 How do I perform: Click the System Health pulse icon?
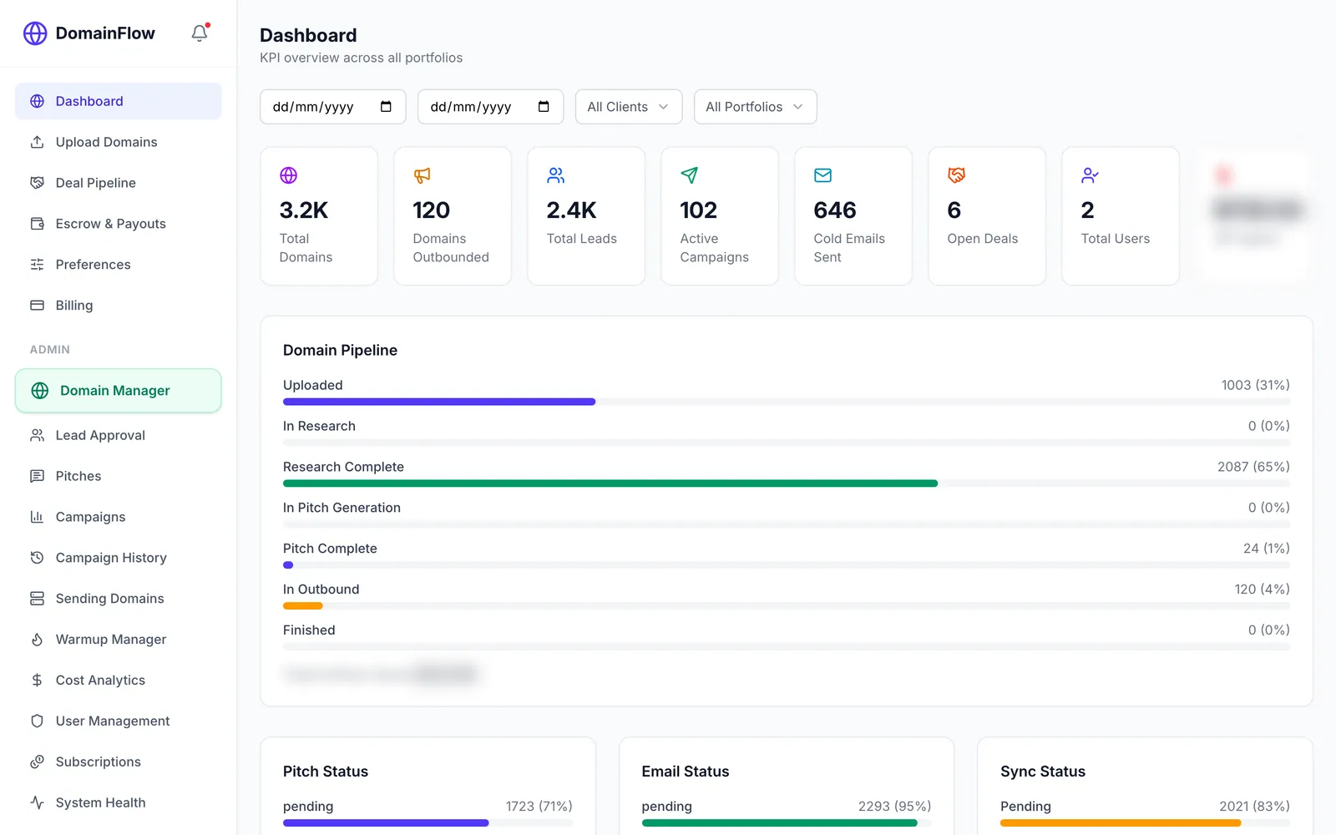click(x=37, y=803)
